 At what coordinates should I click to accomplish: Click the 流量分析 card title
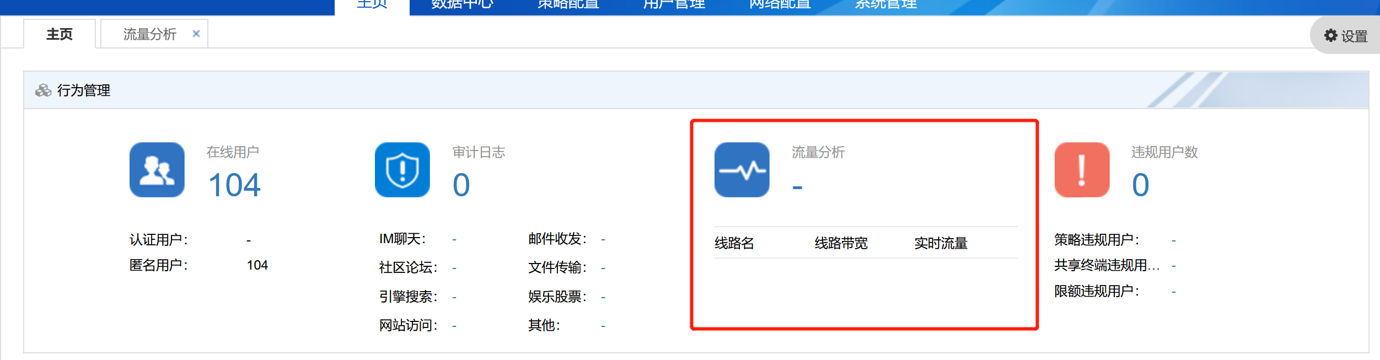[x=818, y=152]
